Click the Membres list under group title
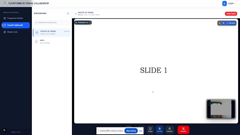The width and height of the screenshot is (240, 135). pos(89,15)
